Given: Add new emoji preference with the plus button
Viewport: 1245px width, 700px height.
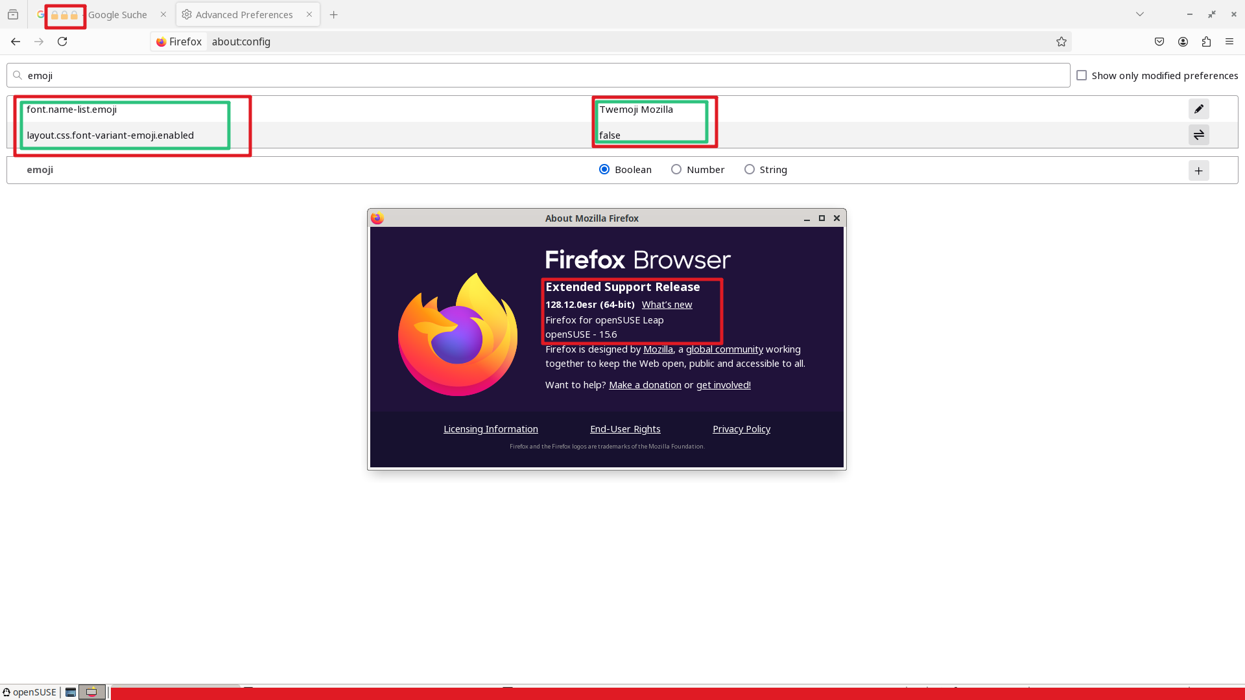Looking at the screenshot, I should (x=1198, y=170).
